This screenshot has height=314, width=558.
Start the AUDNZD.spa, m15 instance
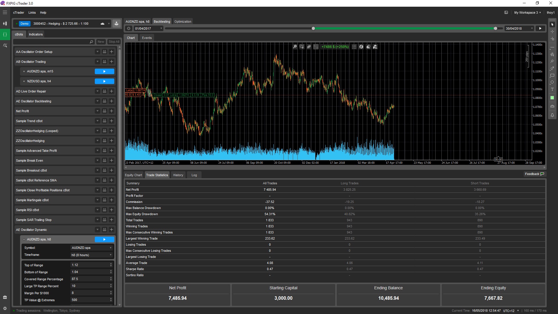[x=104, y=72]
